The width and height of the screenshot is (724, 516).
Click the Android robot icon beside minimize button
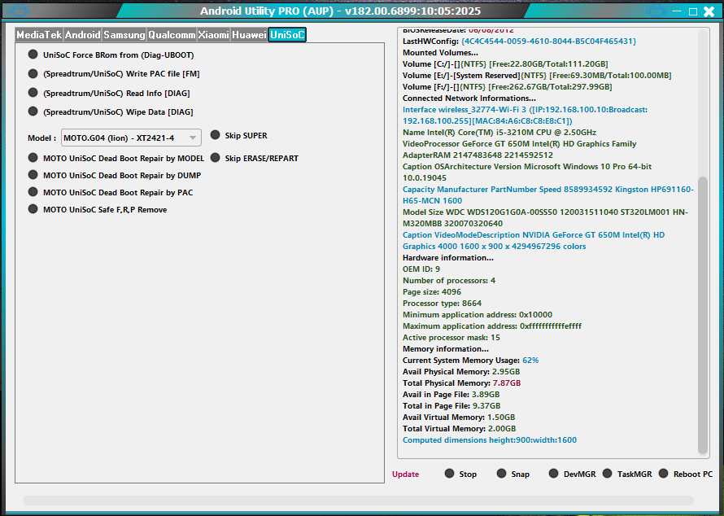click(656, 11)
